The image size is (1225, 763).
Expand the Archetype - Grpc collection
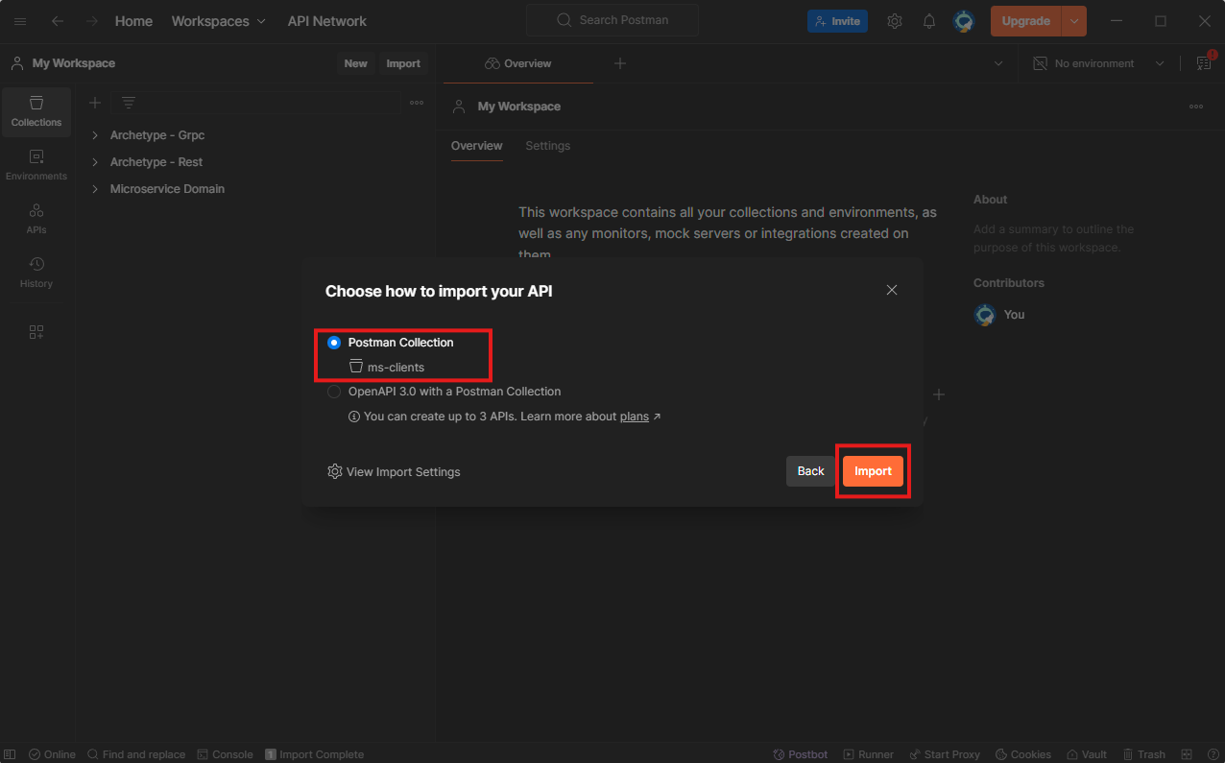pos(95,135)
